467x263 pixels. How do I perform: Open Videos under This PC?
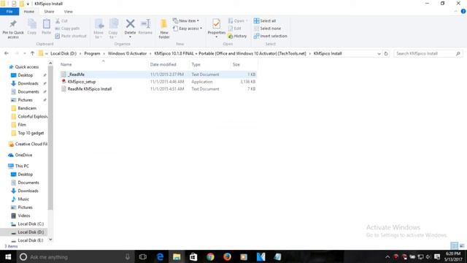pyautogui.click(x=24, y=216)
